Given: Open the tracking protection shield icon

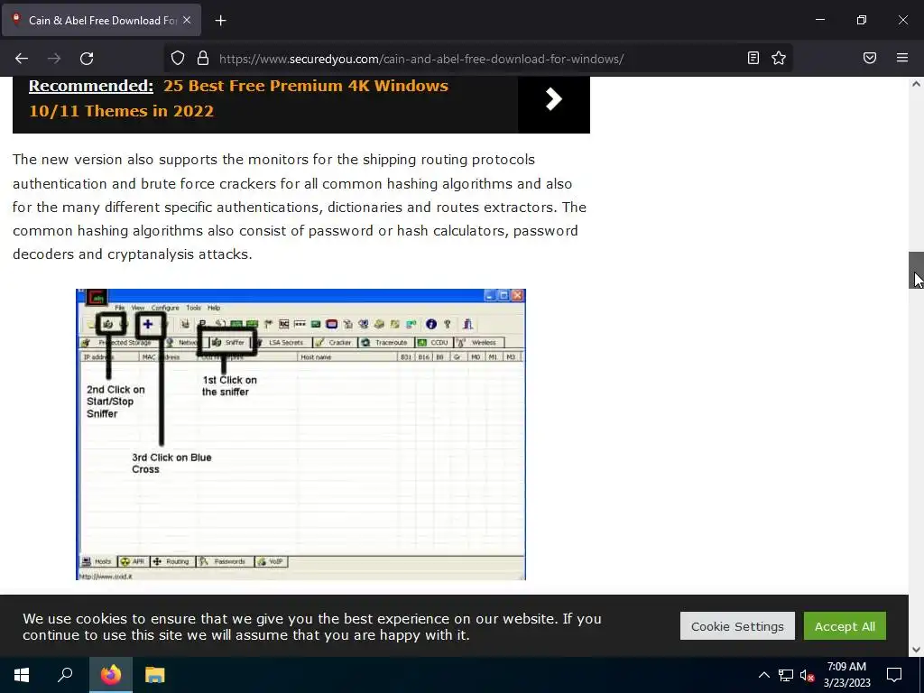Looking at the screenshot, I should click(178, 58).
